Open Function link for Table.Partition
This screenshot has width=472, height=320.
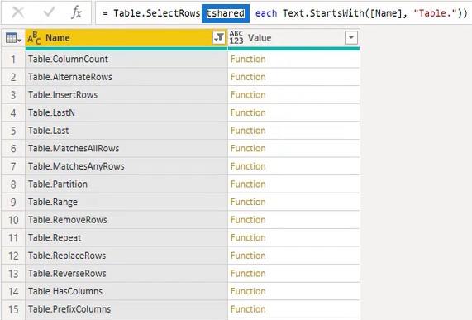[x=248, y=184]
